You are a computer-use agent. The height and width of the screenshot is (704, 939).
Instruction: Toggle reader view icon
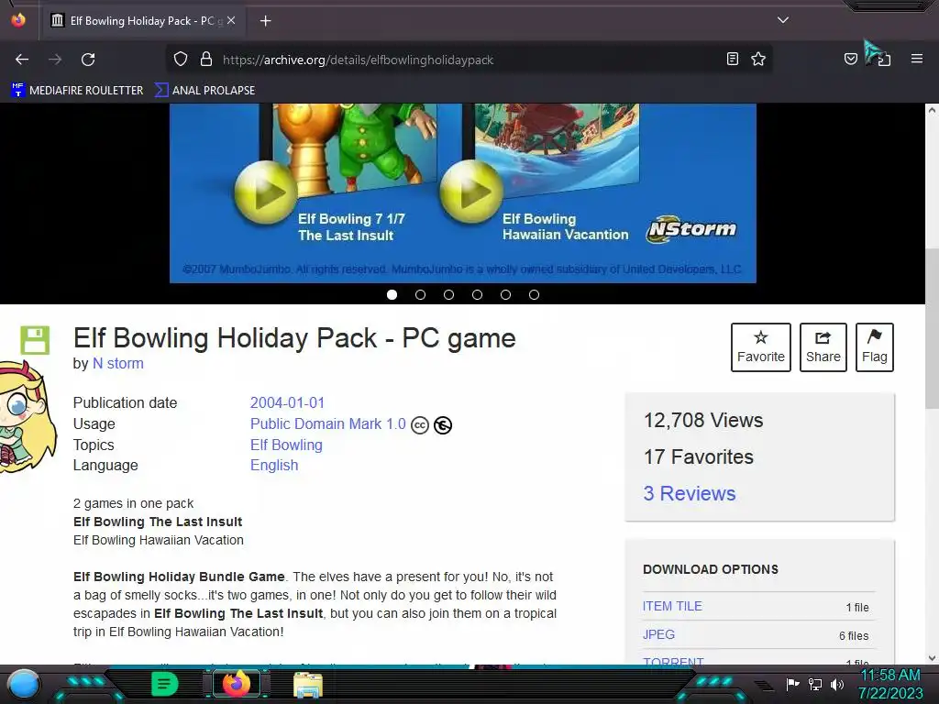coord(733,59)
